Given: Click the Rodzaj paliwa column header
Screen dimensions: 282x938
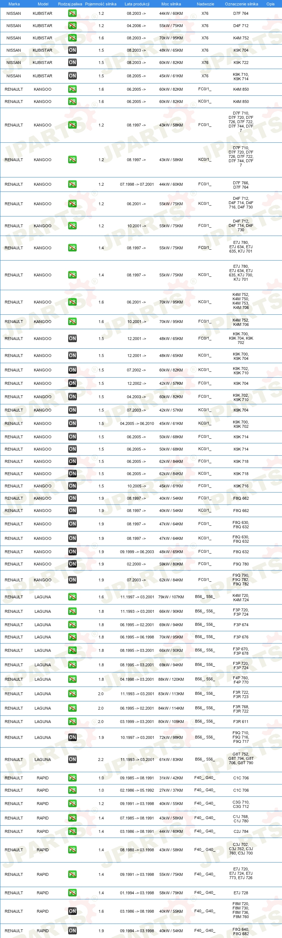Looking at the screenshot, I should tap(70, 4).
